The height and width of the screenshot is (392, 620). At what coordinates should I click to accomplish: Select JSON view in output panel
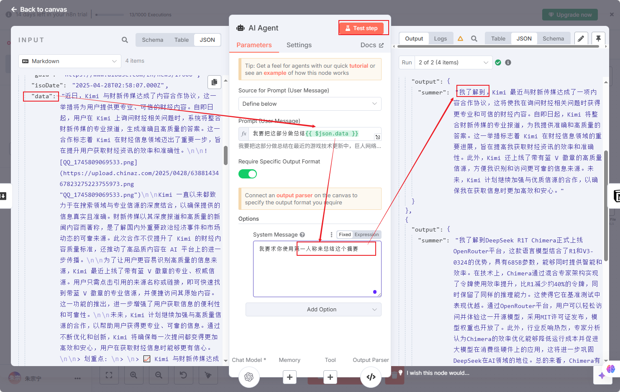click(x=524, y=38)
